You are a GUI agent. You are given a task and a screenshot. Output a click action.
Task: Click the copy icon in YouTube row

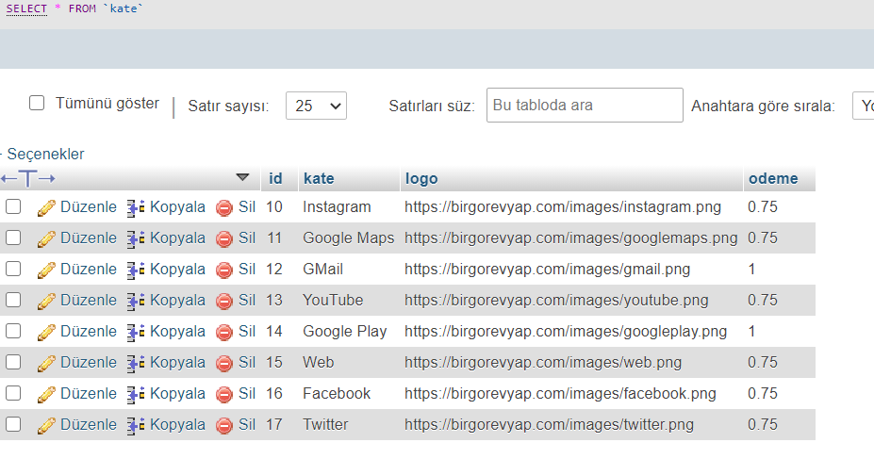tap(136, 302)
